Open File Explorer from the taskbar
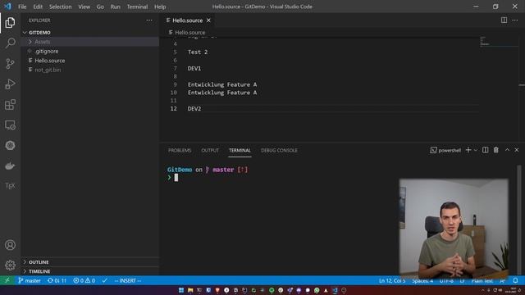This screenshot has width=525, height=295. (x=190, y=290)
